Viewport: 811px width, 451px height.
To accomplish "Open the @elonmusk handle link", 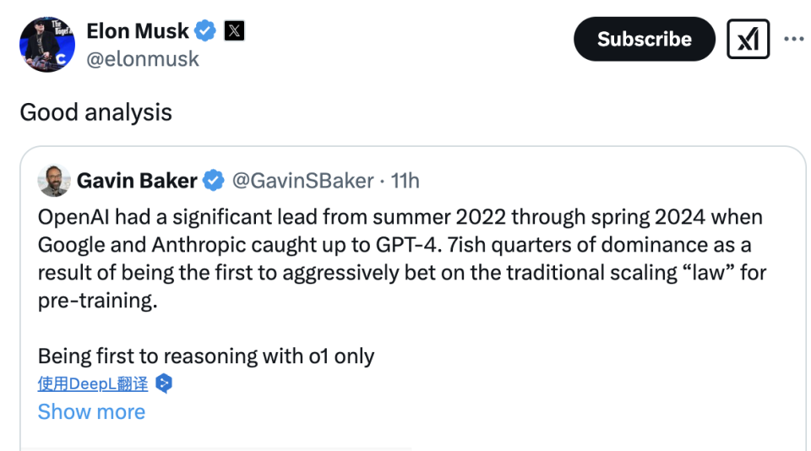I will coord(143,59).
